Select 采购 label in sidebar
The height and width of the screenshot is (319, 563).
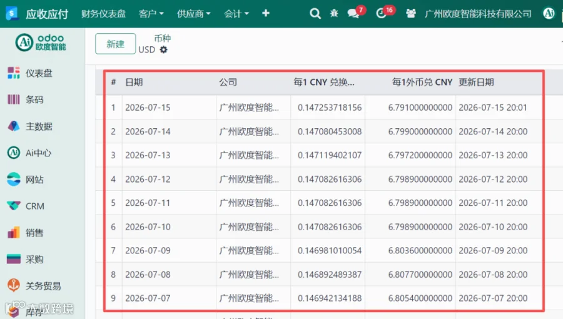(34, 260)
